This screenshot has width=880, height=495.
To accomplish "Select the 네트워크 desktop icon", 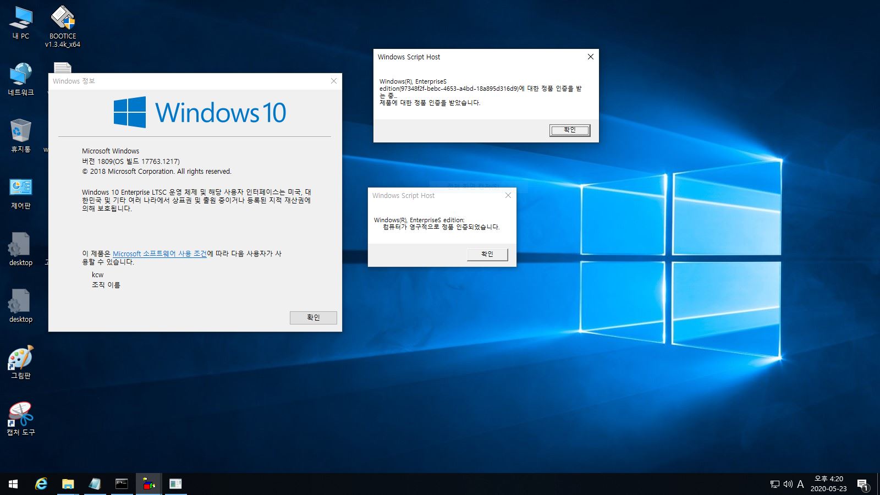I will (21, 79).
